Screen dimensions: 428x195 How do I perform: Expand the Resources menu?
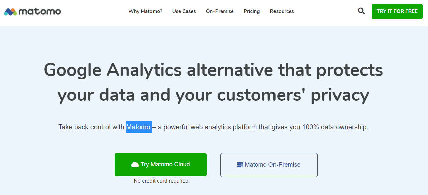282,11
